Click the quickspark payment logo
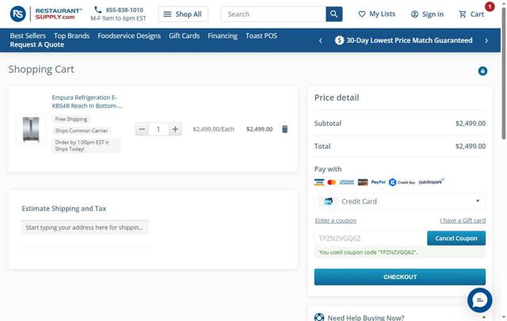Viewport: 507px width, 321px height. (x=431, y=182)
